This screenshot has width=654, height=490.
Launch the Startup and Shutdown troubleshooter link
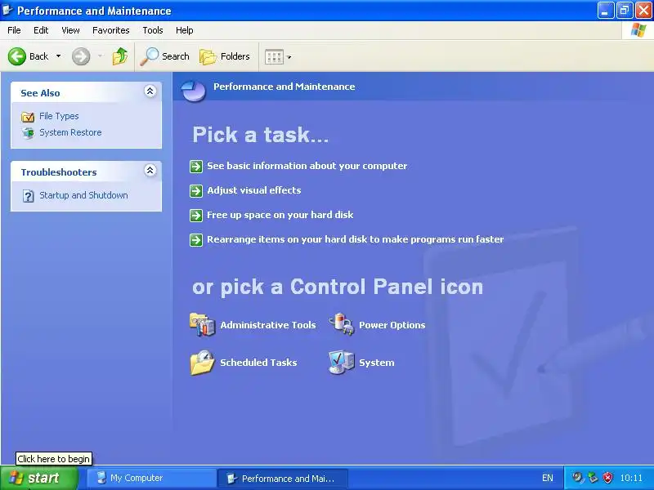(83, 195)
